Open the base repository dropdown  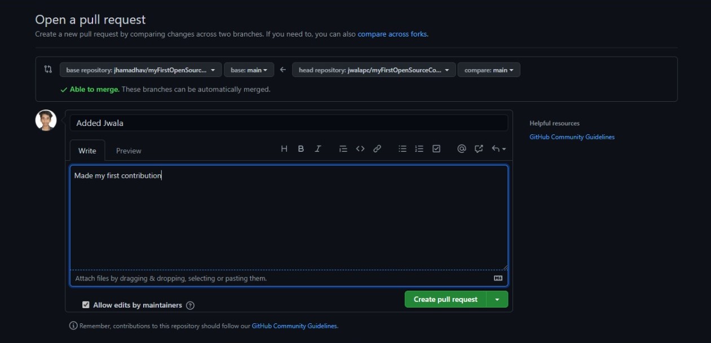(x=140, y=70)
